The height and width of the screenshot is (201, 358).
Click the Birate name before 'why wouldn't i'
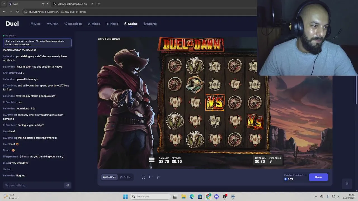[6, 163]
